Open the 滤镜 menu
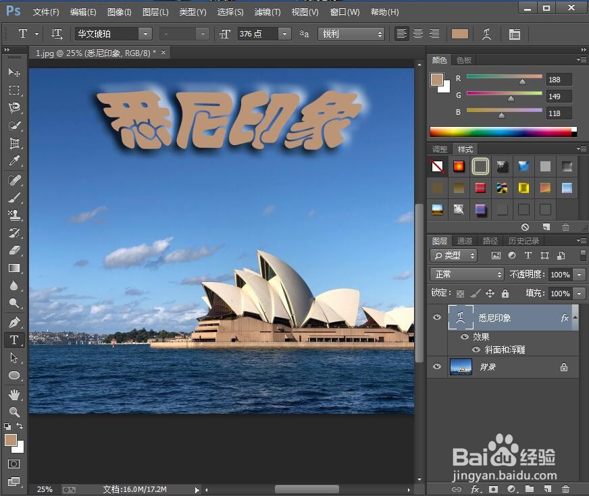The height and width of the screenshot is (496, 589). pyautogui.click(x=267, y=11)
